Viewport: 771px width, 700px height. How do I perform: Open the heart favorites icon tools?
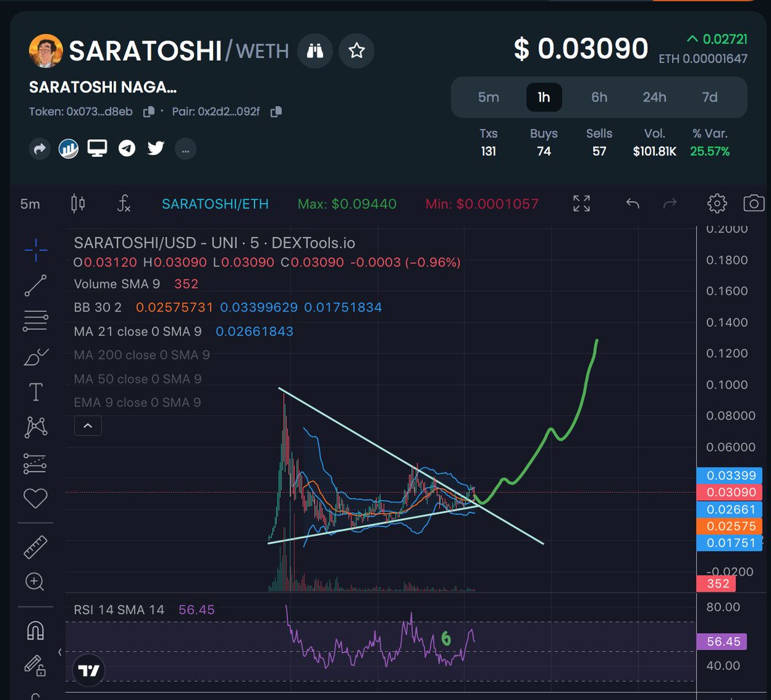[x=35, y=498]
